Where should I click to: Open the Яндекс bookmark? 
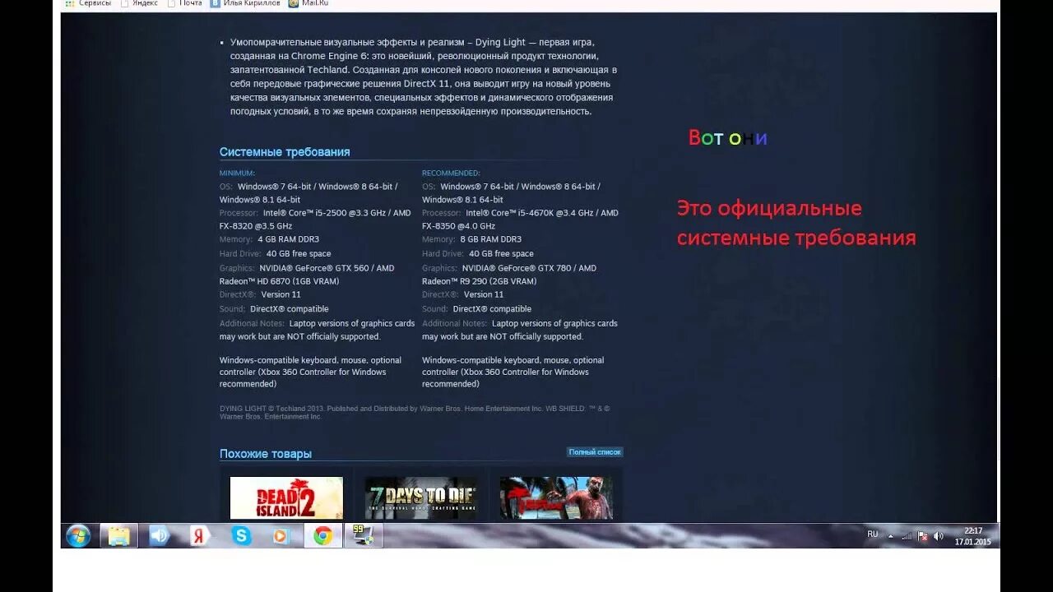pyautogui.click(x=139, y=3)
